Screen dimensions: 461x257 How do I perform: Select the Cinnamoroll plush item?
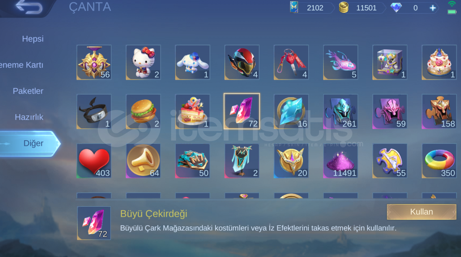(193, 62)
